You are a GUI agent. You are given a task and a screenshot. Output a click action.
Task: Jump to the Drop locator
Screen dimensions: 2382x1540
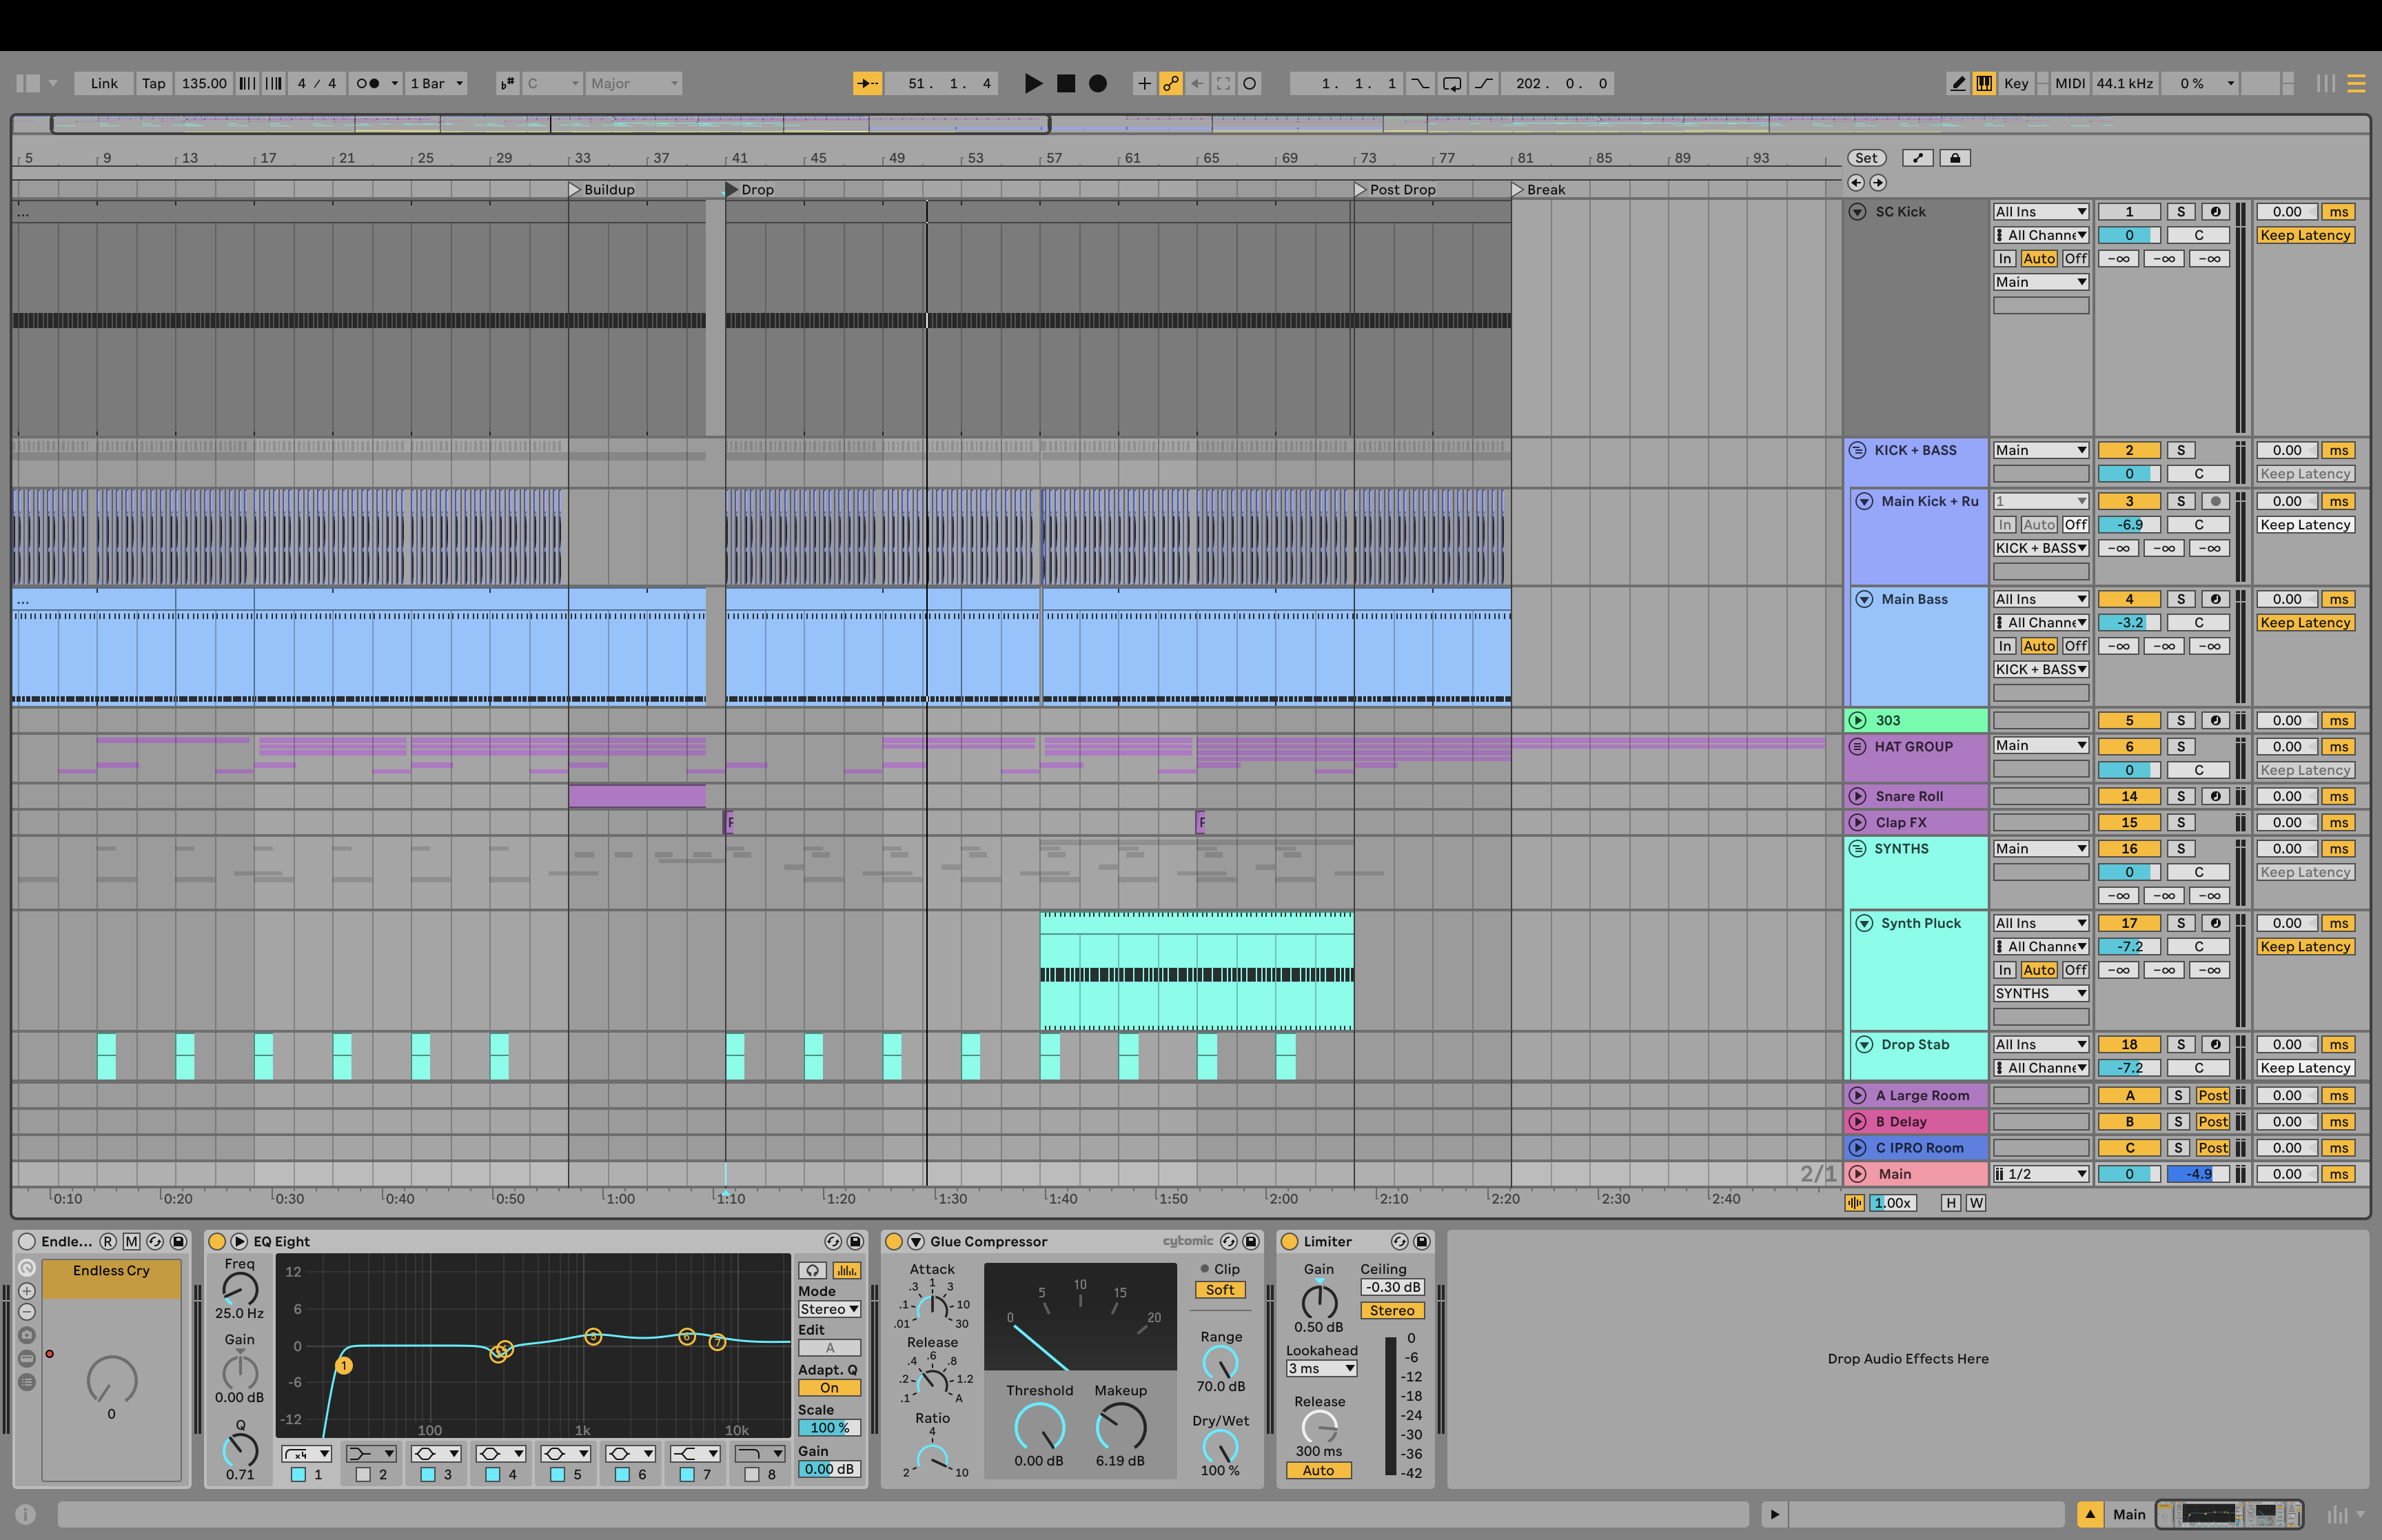732,189
